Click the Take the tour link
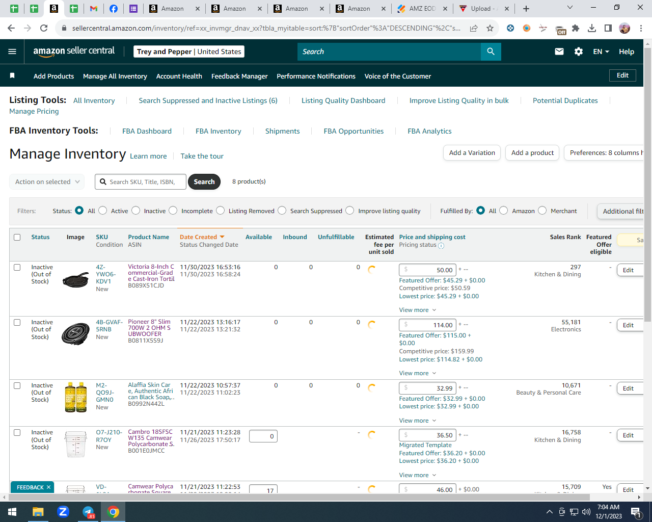Viewport: 652px width, 522px height. (202, 156)
